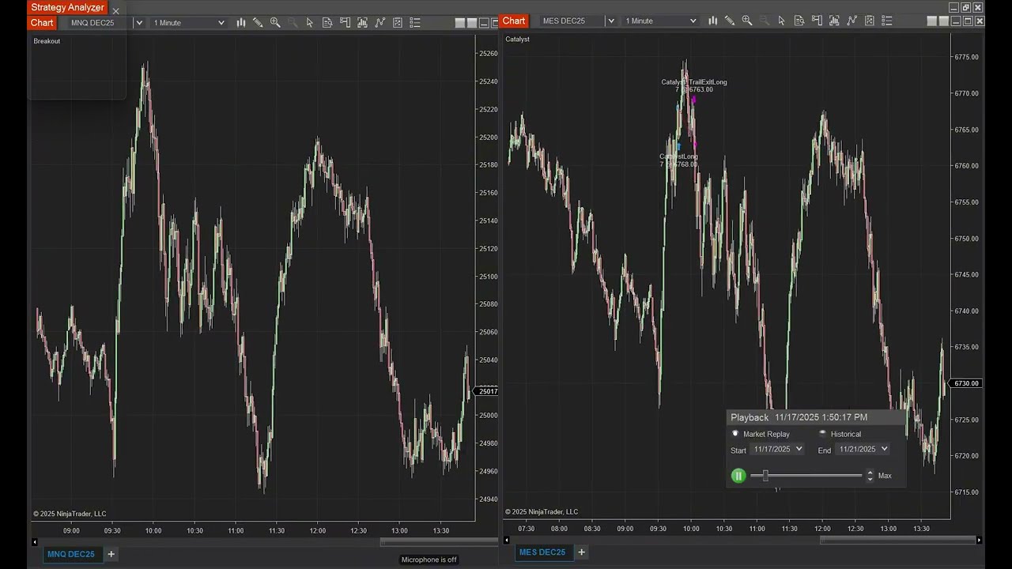
Task: Open Data Series icon in MNQ chart toolbar
Action: click(362, 23)
